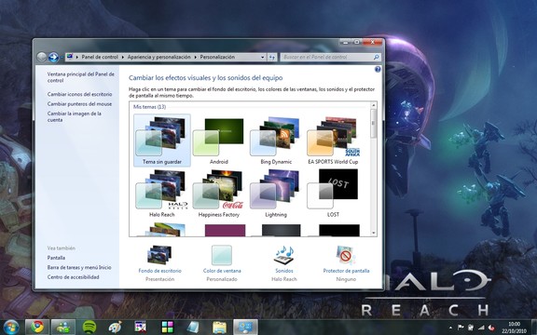The width and height of the screenshot is (537, 335).
Task: Click the theme list scrollbar thumb
Action: click(373, 124)
